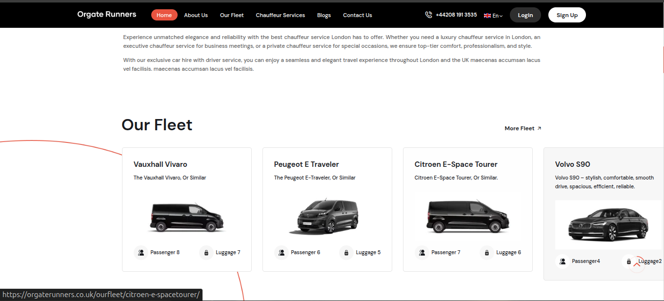Click the phone handset icon in header
The width and height of the screenshot is (664, 301).
(428, 15)
